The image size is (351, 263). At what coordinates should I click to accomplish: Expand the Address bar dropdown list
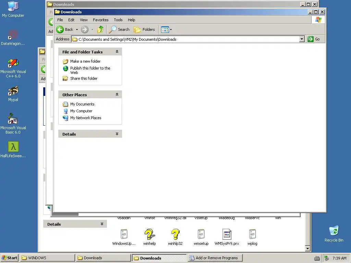[x=302, y=39]
